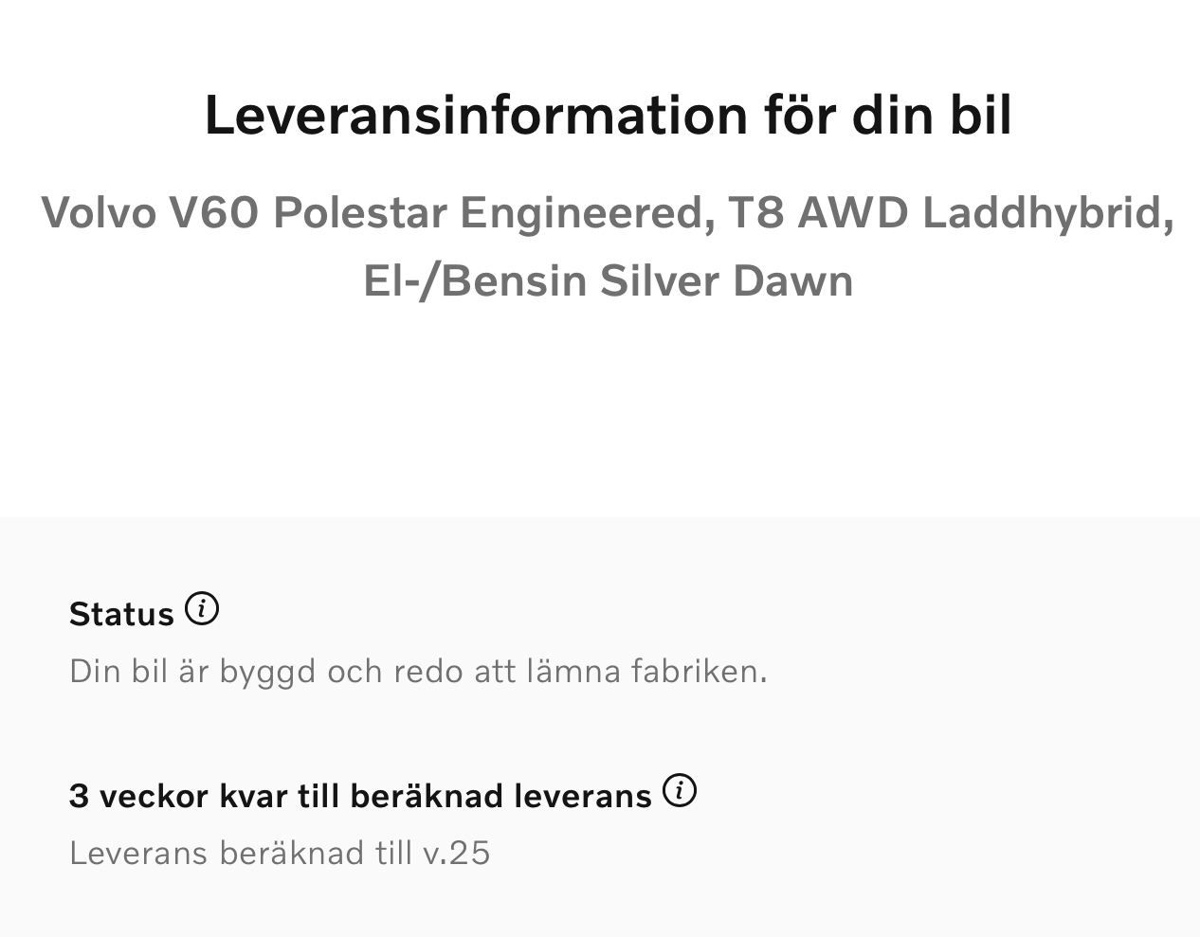Select the Din bil är byggd sentence
The image size is (1200, 937).
418,671
